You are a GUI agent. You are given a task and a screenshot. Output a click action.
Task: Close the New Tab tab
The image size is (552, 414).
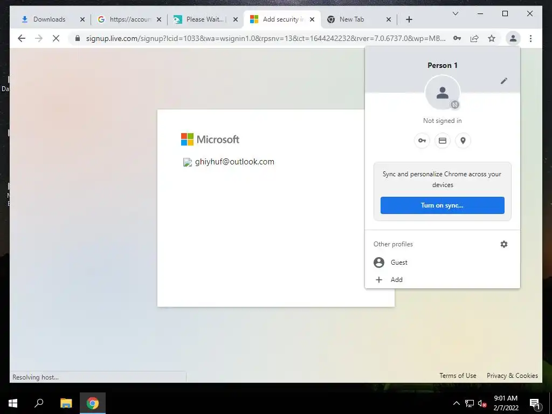[388, 19]
